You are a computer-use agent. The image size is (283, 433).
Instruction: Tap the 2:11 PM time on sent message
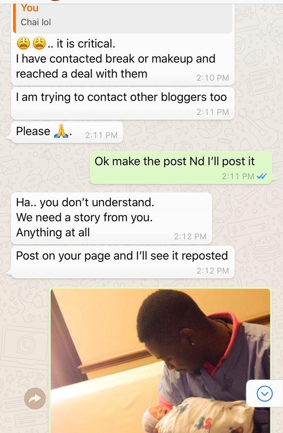238,176
